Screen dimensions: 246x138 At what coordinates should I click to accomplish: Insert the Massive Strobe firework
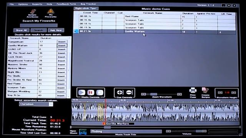pos(61,65)
